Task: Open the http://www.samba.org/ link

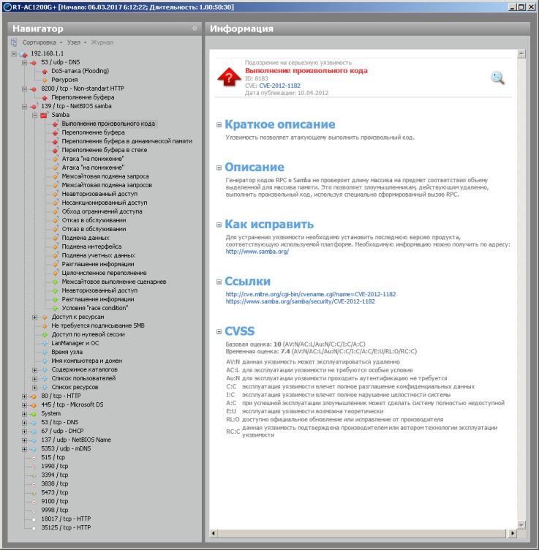Action: click(x=257, y=252)
